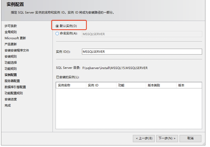Open 功能选择 step in sidebar
Viewport: 210px width, 147px height.
tap(11, 63)
